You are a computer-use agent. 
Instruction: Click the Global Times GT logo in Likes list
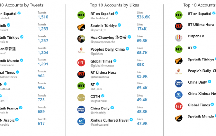pyautogui.click(x=81, y=63)
